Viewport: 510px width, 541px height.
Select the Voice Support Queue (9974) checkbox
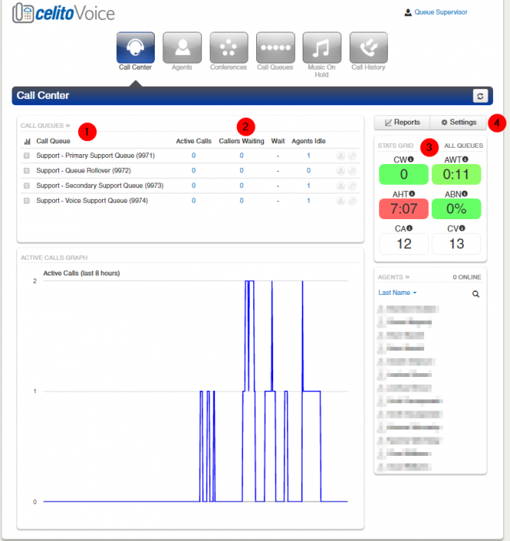pyautogui.click(x=26, y=200)
